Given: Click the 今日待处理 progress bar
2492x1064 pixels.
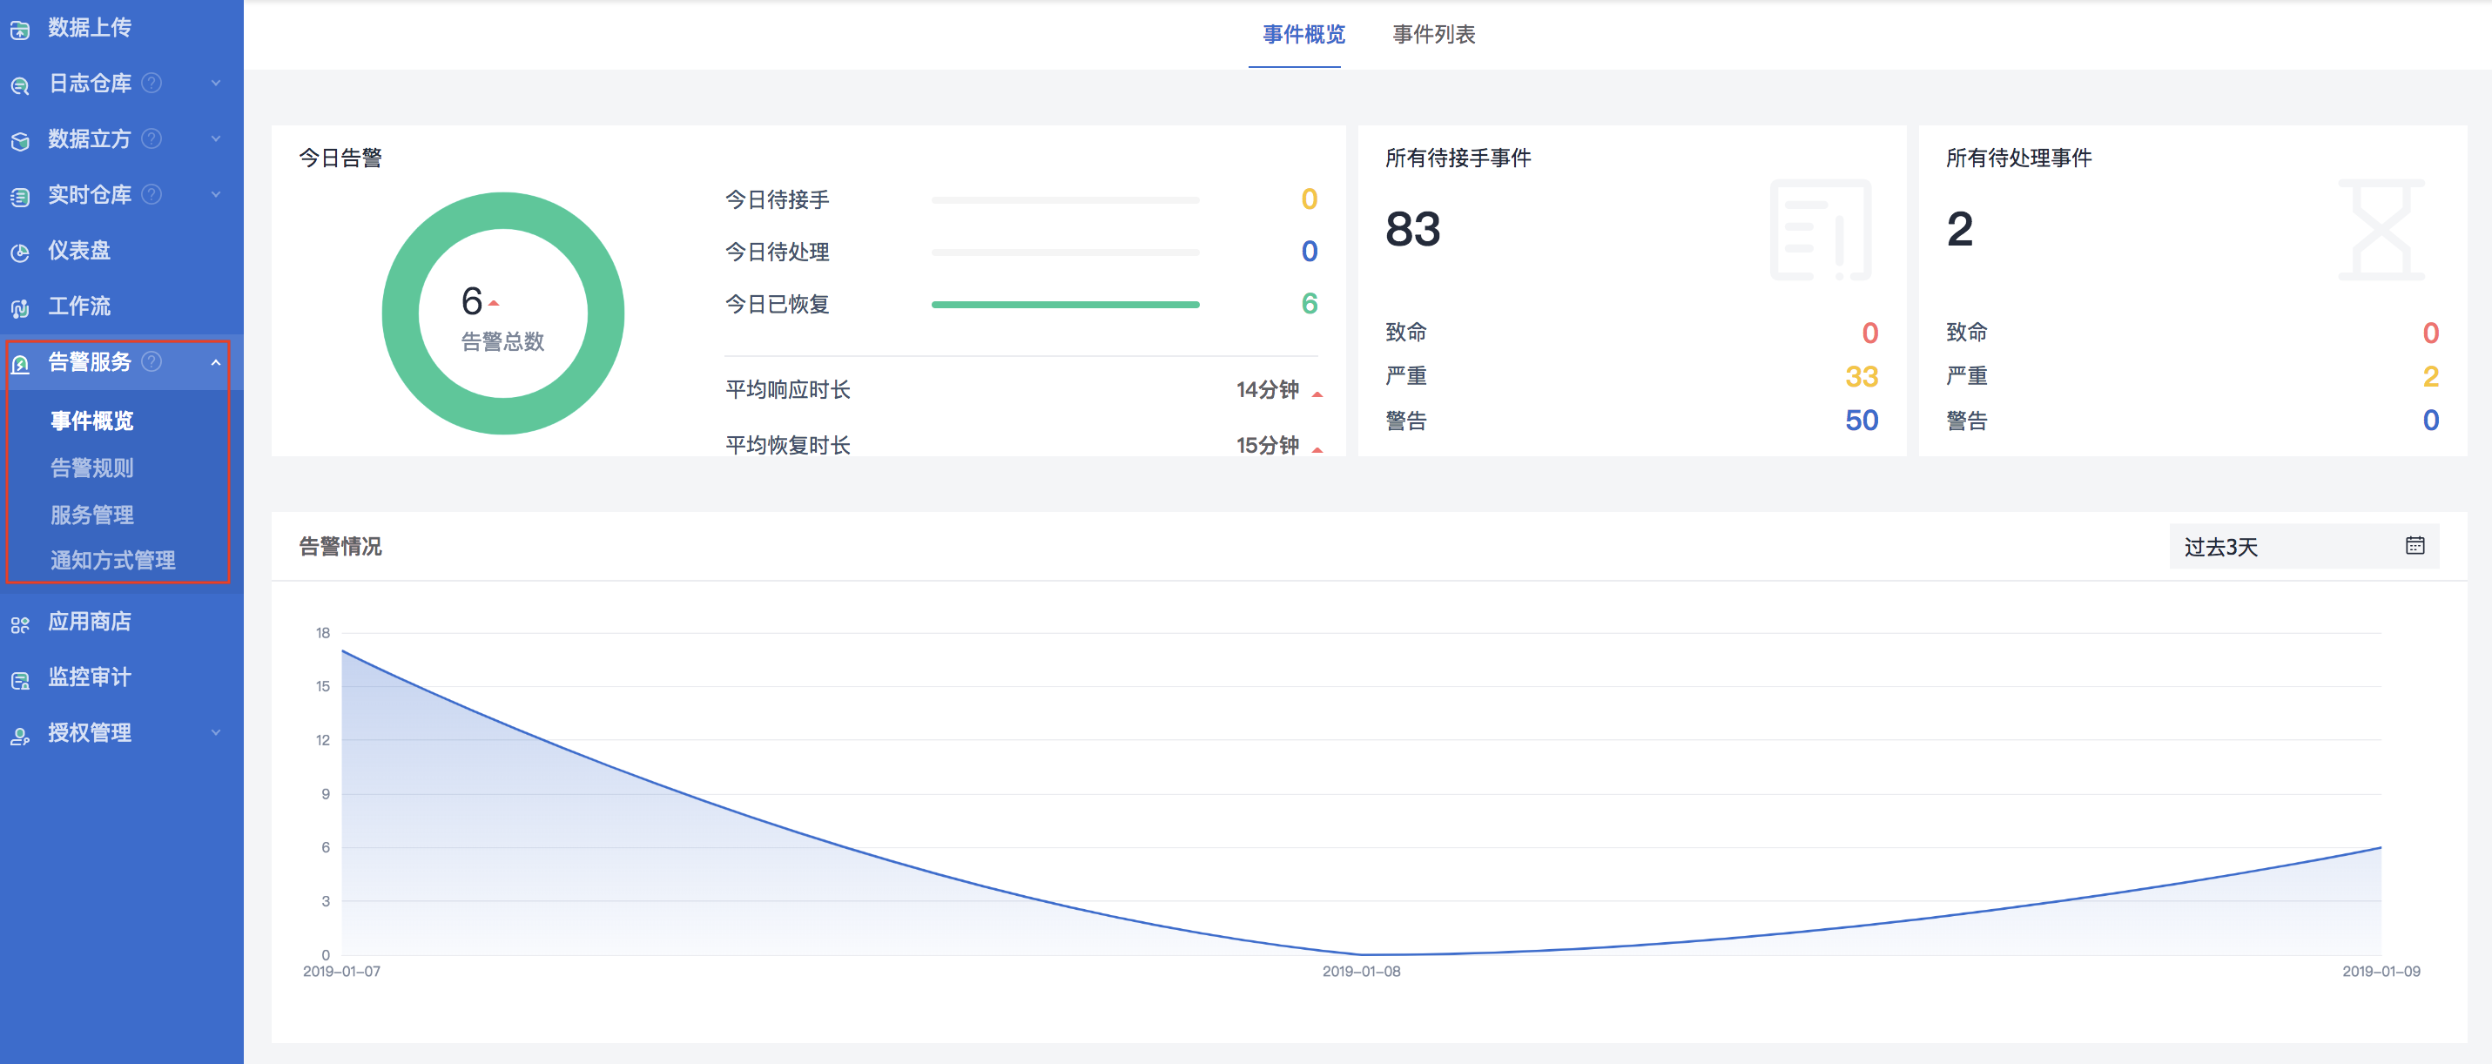Looking at the screenshot, I should coord(1065,252).
